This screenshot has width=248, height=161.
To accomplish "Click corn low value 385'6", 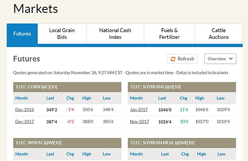I will tap(108, 122).
